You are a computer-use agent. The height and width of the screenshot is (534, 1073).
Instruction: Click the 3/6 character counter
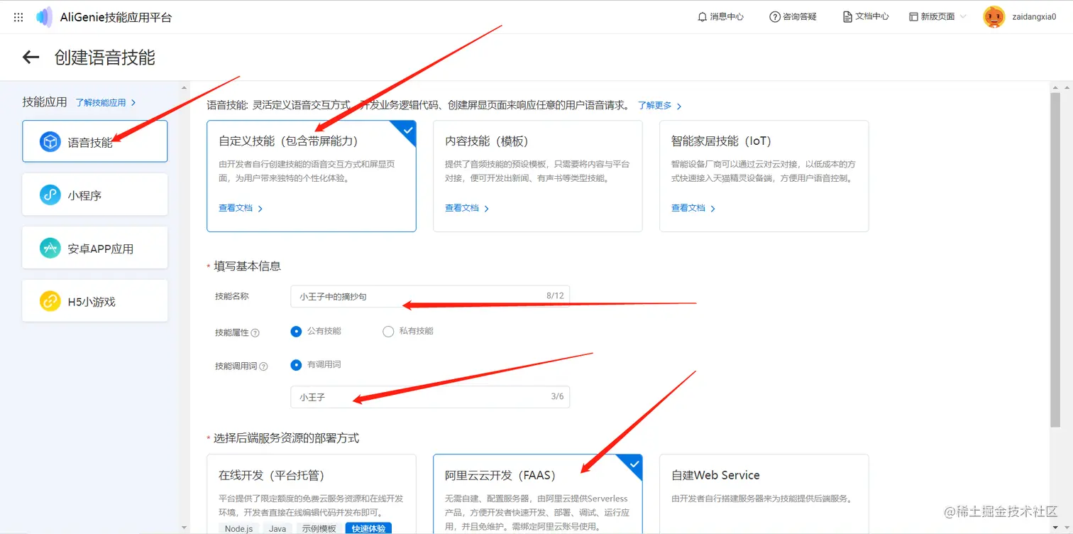point(557,396)
